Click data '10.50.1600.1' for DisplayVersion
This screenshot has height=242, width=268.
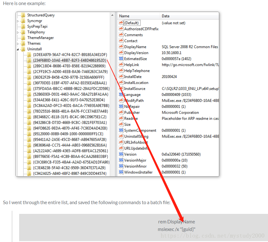171,53
